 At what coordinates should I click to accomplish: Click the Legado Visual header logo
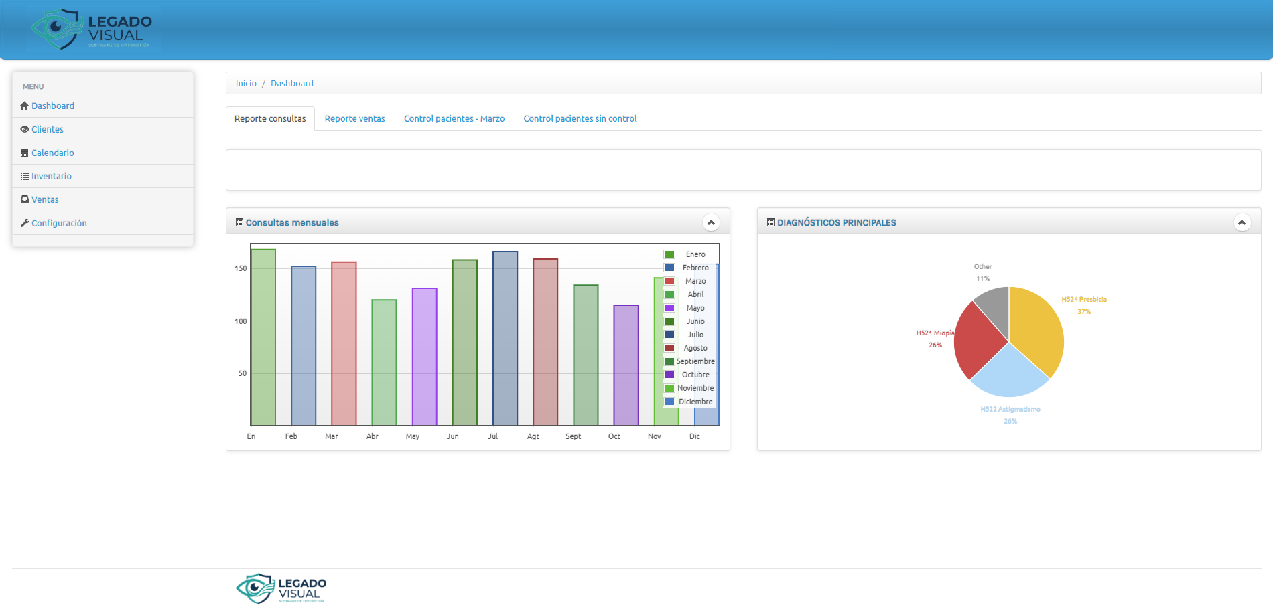(x=92, y=29)
